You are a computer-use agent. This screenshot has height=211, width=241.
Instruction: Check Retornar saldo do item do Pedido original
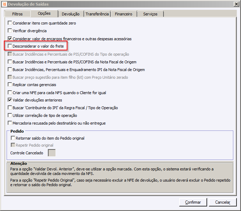(13, 138)
